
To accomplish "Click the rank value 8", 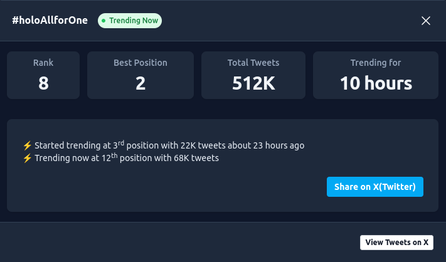I will pyautogui.click(x=43, y=83).
